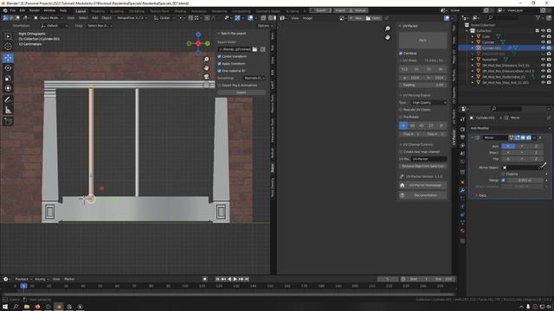Select the Cursor tool in viewport toolbar
The width and height of the screenshot is (554, 311).
(x=8, y=46)
